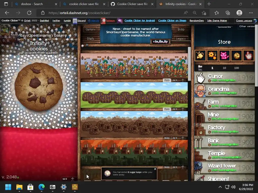Open the Discord icon link

point(75,21)
